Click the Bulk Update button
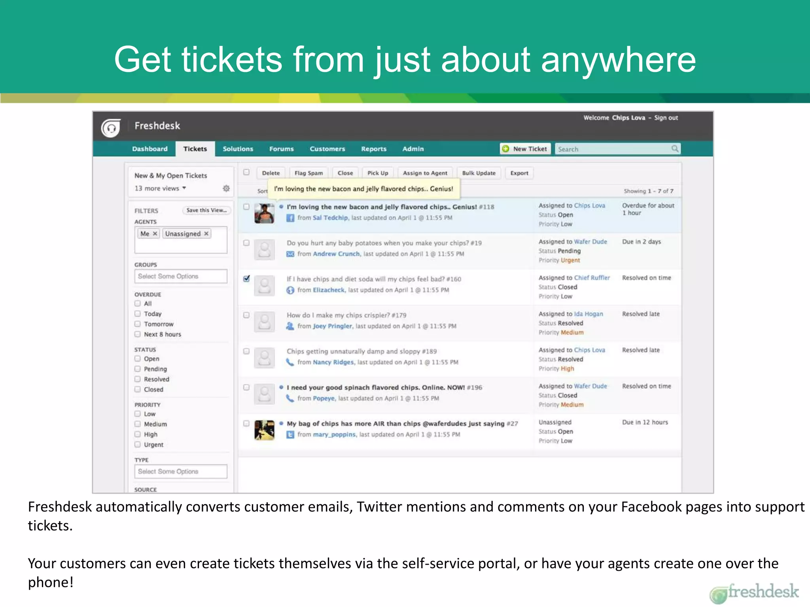 pyautogui.click(x=479, y=173)
